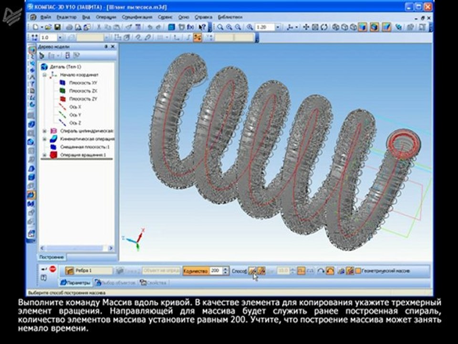This screenshot has height=344, width=458.
Task: Select Ось Z in the tree
Action: [x=75, y=123]
